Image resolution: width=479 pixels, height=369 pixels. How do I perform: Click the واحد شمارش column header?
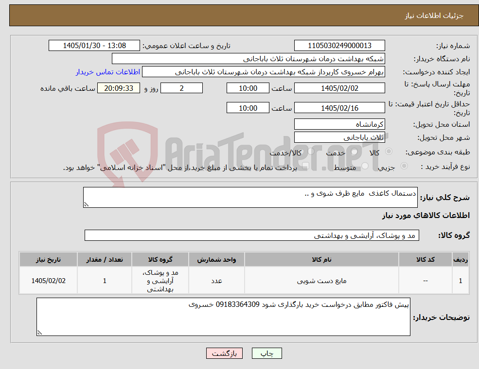click(x=216, y=259)
